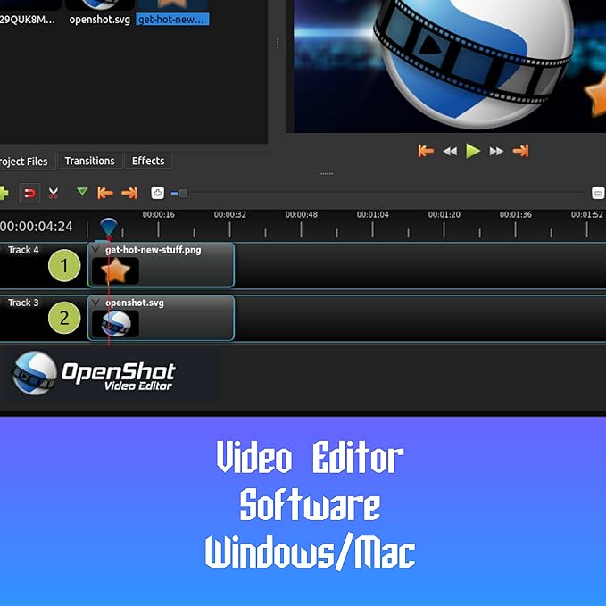Click the horizontal splitter dots above the timeline
The height and width of the screenshot is (606, 606).
(327, 174)
